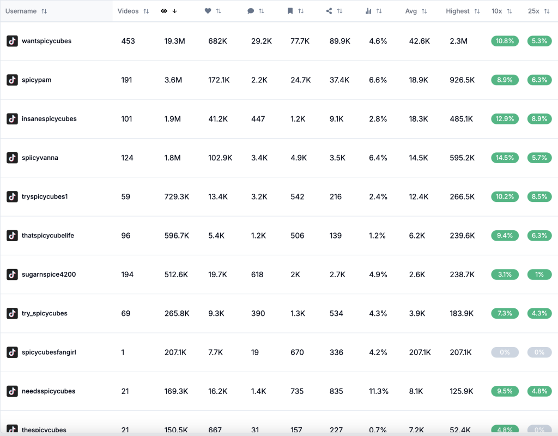Viewport: 558px width, 436px height.
Task: Click the green 14.5% badge for spiicyvanna
Action: tap(505, 158)
